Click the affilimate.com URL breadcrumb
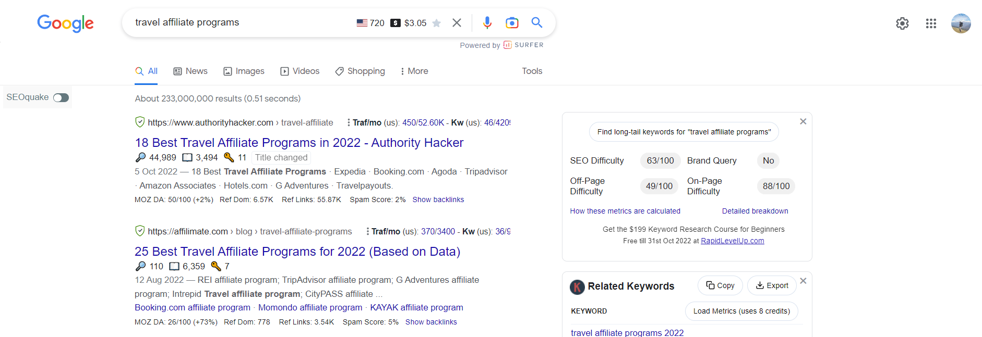This screenshot has height=337, width=982. [250, 231]
